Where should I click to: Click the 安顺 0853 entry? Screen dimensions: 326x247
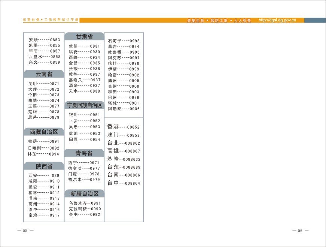pyautogui.click(x=44, y=40)
